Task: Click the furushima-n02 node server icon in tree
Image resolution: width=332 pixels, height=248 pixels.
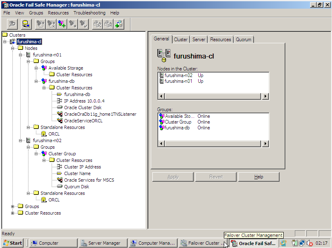Action: (x=28, y=140)
